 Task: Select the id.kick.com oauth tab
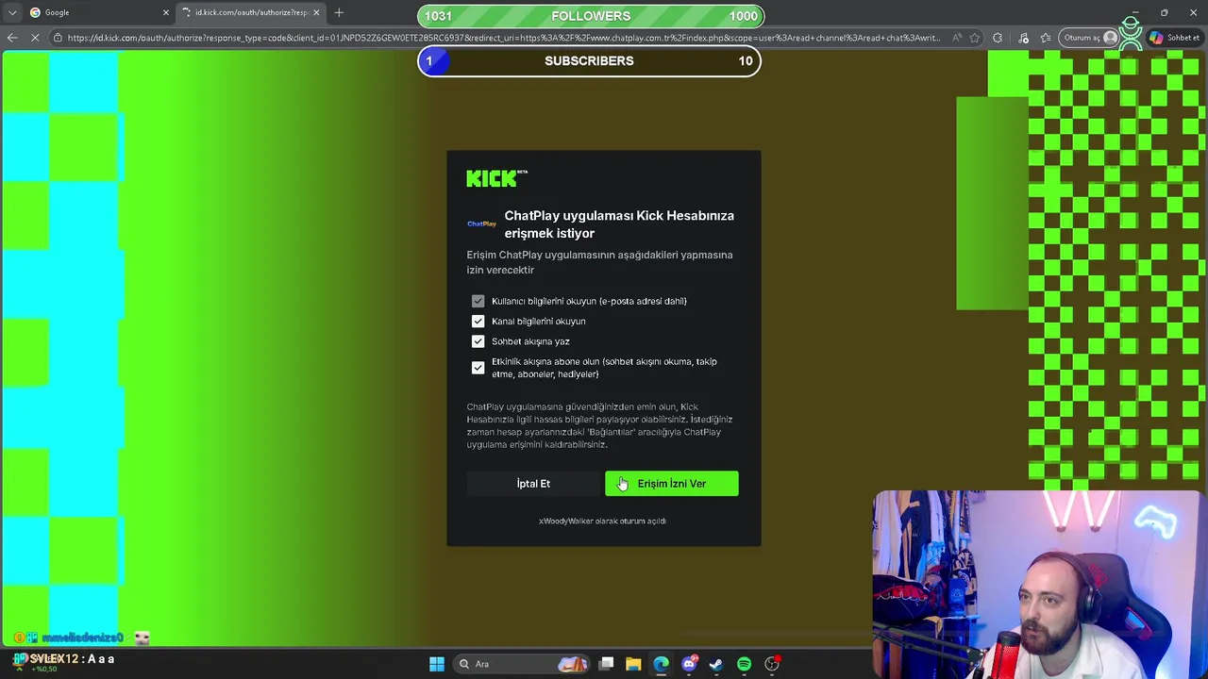click(x=251, y=12)
